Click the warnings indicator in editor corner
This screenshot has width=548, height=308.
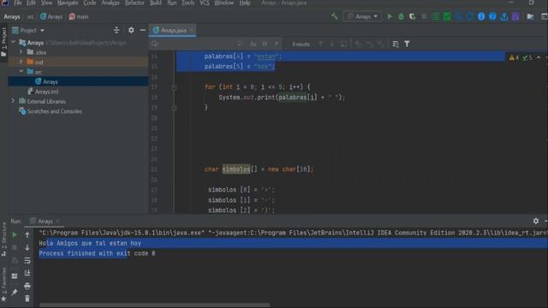point(514,57)
